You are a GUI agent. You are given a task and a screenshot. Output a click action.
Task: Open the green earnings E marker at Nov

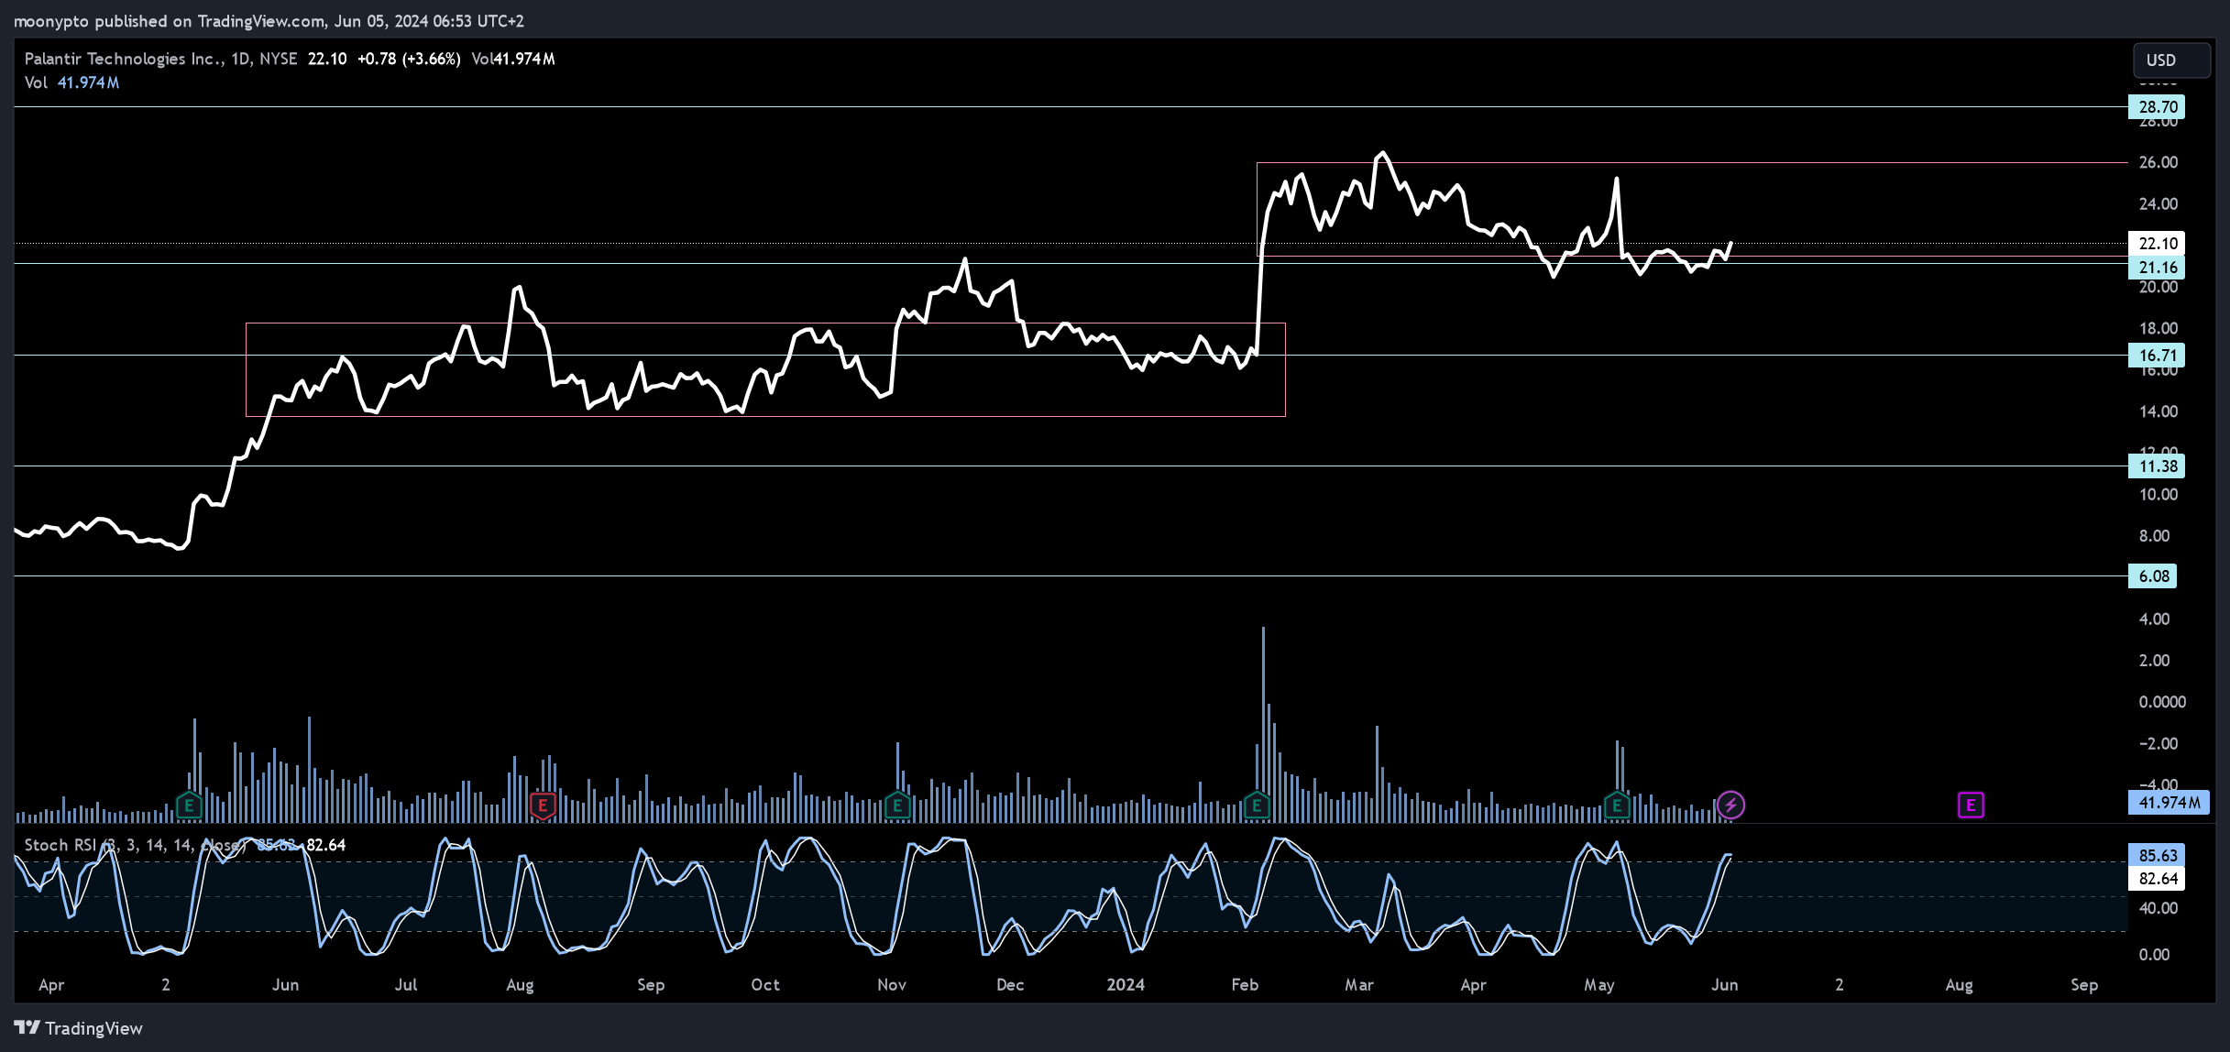(x=897, y=805)
